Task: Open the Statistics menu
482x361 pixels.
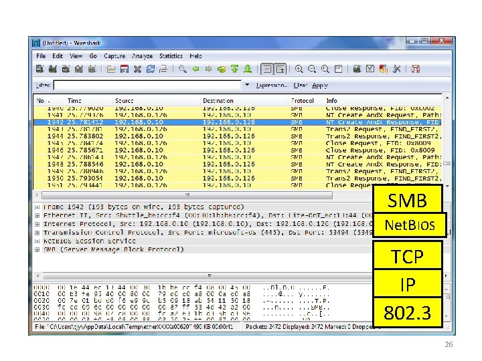Action: pos(171,56)
